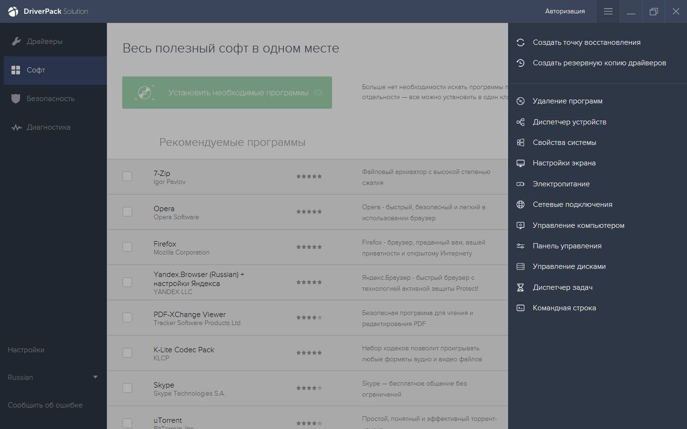Check the K-Lite Codec Pack checkbox
Viewport: 687px width, 429px height.
click(x=127, y=353)
